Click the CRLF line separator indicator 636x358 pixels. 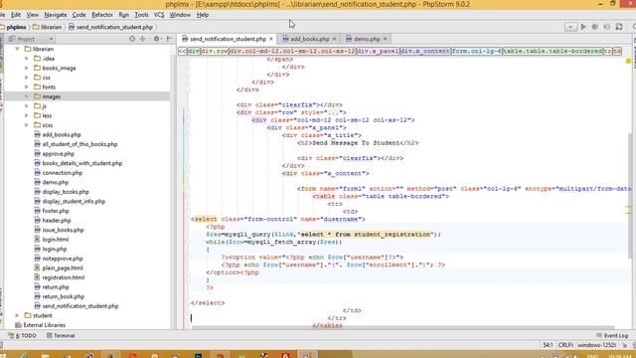pyautogui.click(x=565, y=345)
